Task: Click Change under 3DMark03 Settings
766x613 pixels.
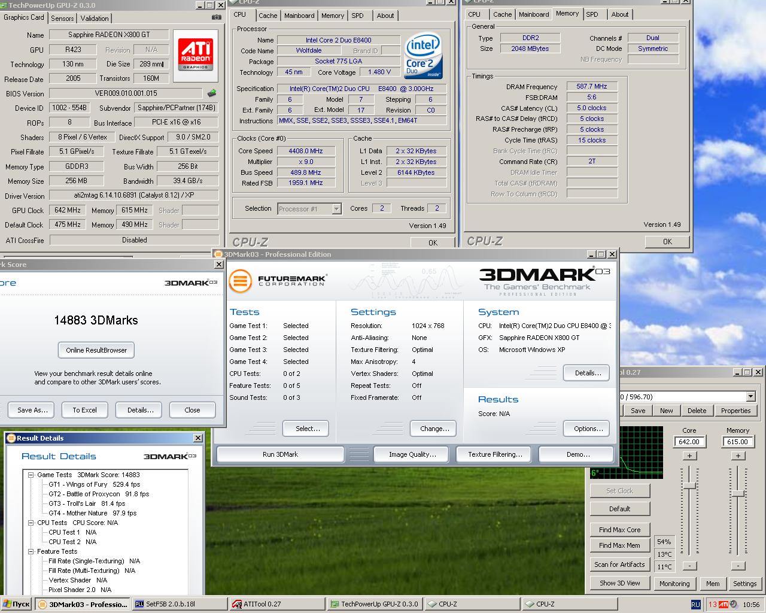Action: click(434, 429)
